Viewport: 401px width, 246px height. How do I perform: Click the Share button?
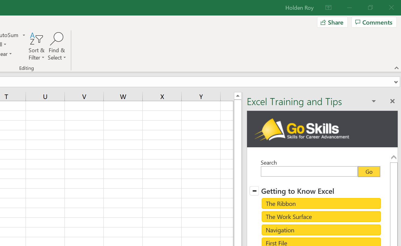tap(332, 22)
